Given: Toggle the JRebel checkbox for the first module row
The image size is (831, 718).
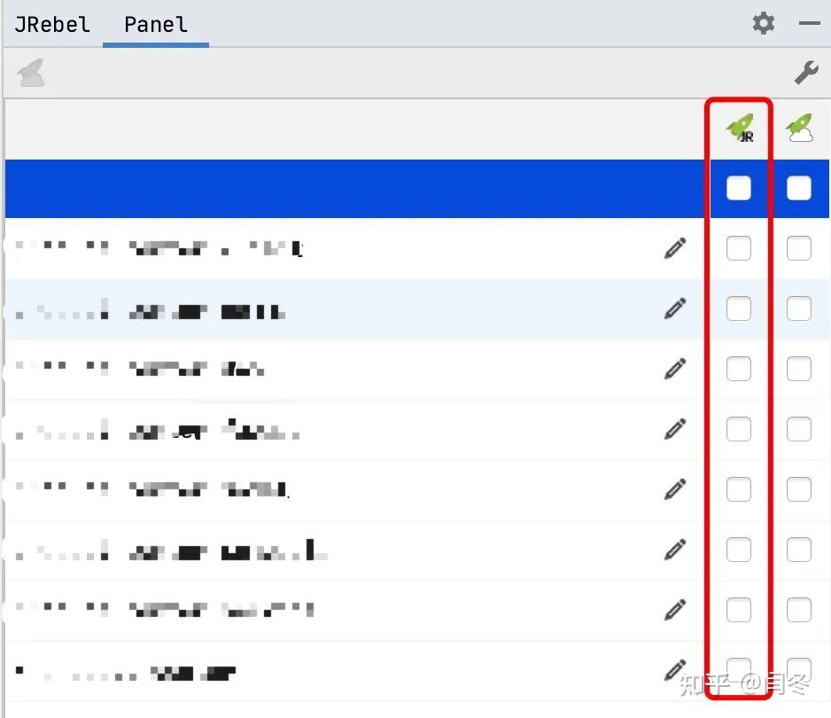Looking at the screenshot, I should point(739,248).
